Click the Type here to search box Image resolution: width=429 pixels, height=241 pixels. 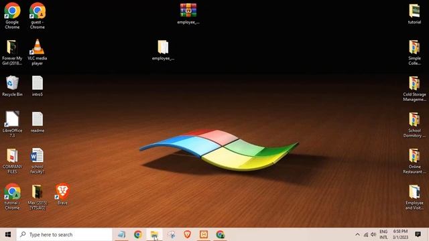click(x=64, y=234)
